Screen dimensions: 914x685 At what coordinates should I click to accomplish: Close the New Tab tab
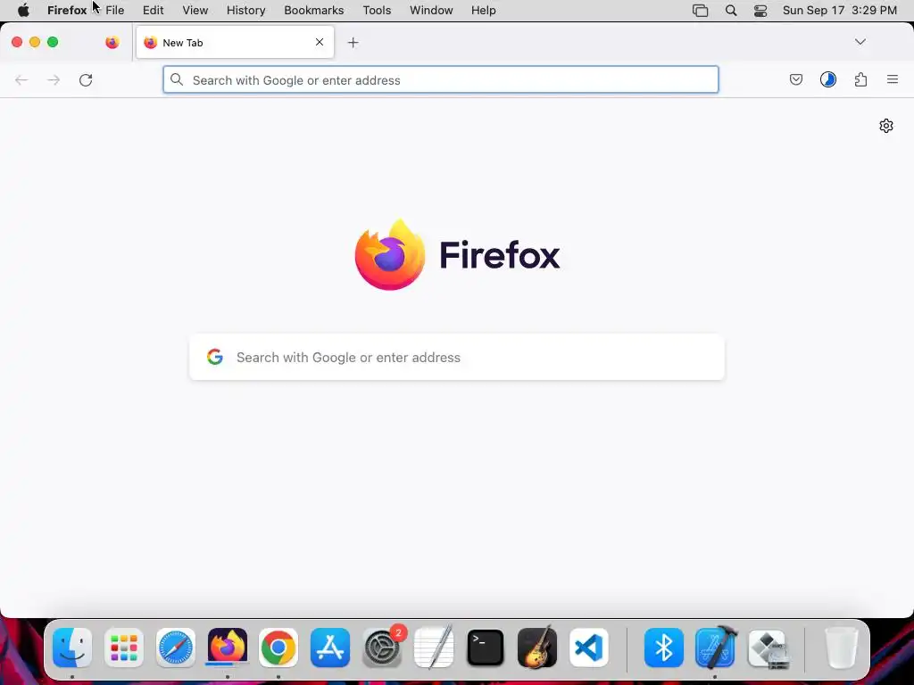coord(320,42)
